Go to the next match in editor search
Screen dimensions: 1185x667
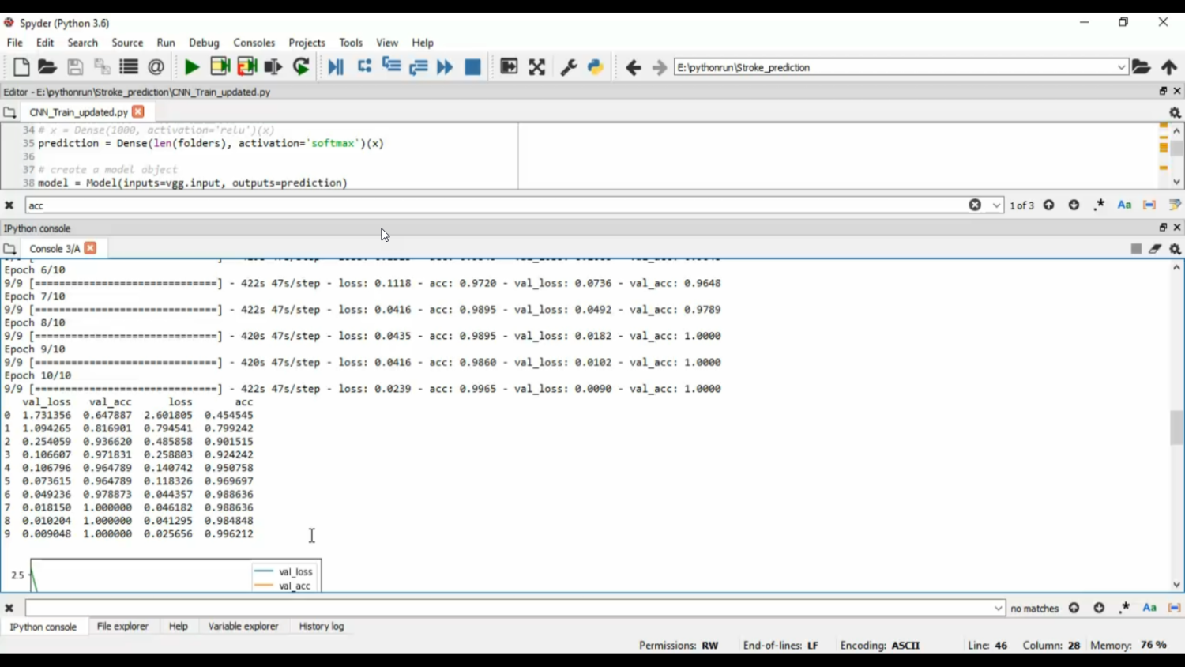(x=1074, y=205)
